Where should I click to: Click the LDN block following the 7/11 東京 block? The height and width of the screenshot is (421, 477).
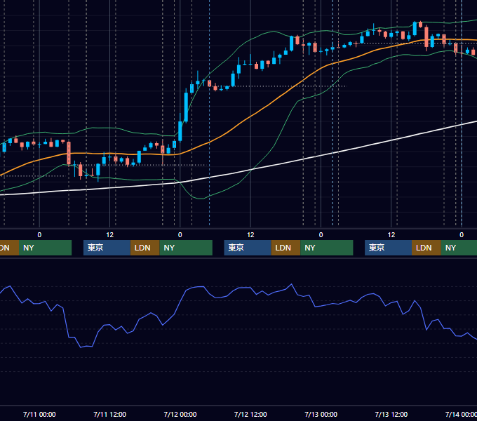tap(145, 248)
